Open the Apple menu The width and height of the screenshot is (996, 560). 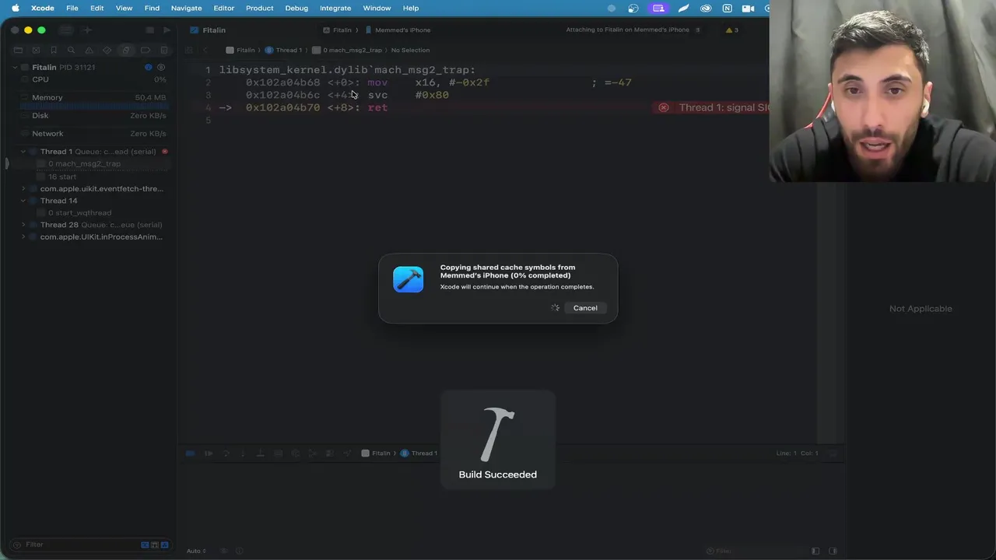(15, 8)
